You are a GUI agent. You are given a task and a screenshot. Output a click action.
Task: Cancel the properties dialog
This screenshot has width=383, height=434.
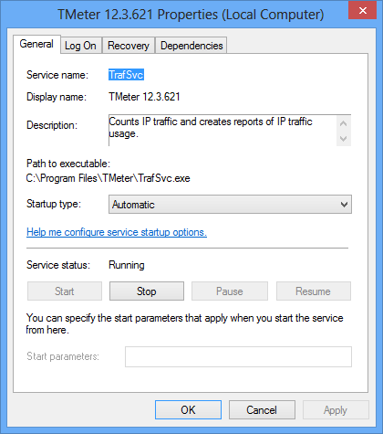pos(262,410)
